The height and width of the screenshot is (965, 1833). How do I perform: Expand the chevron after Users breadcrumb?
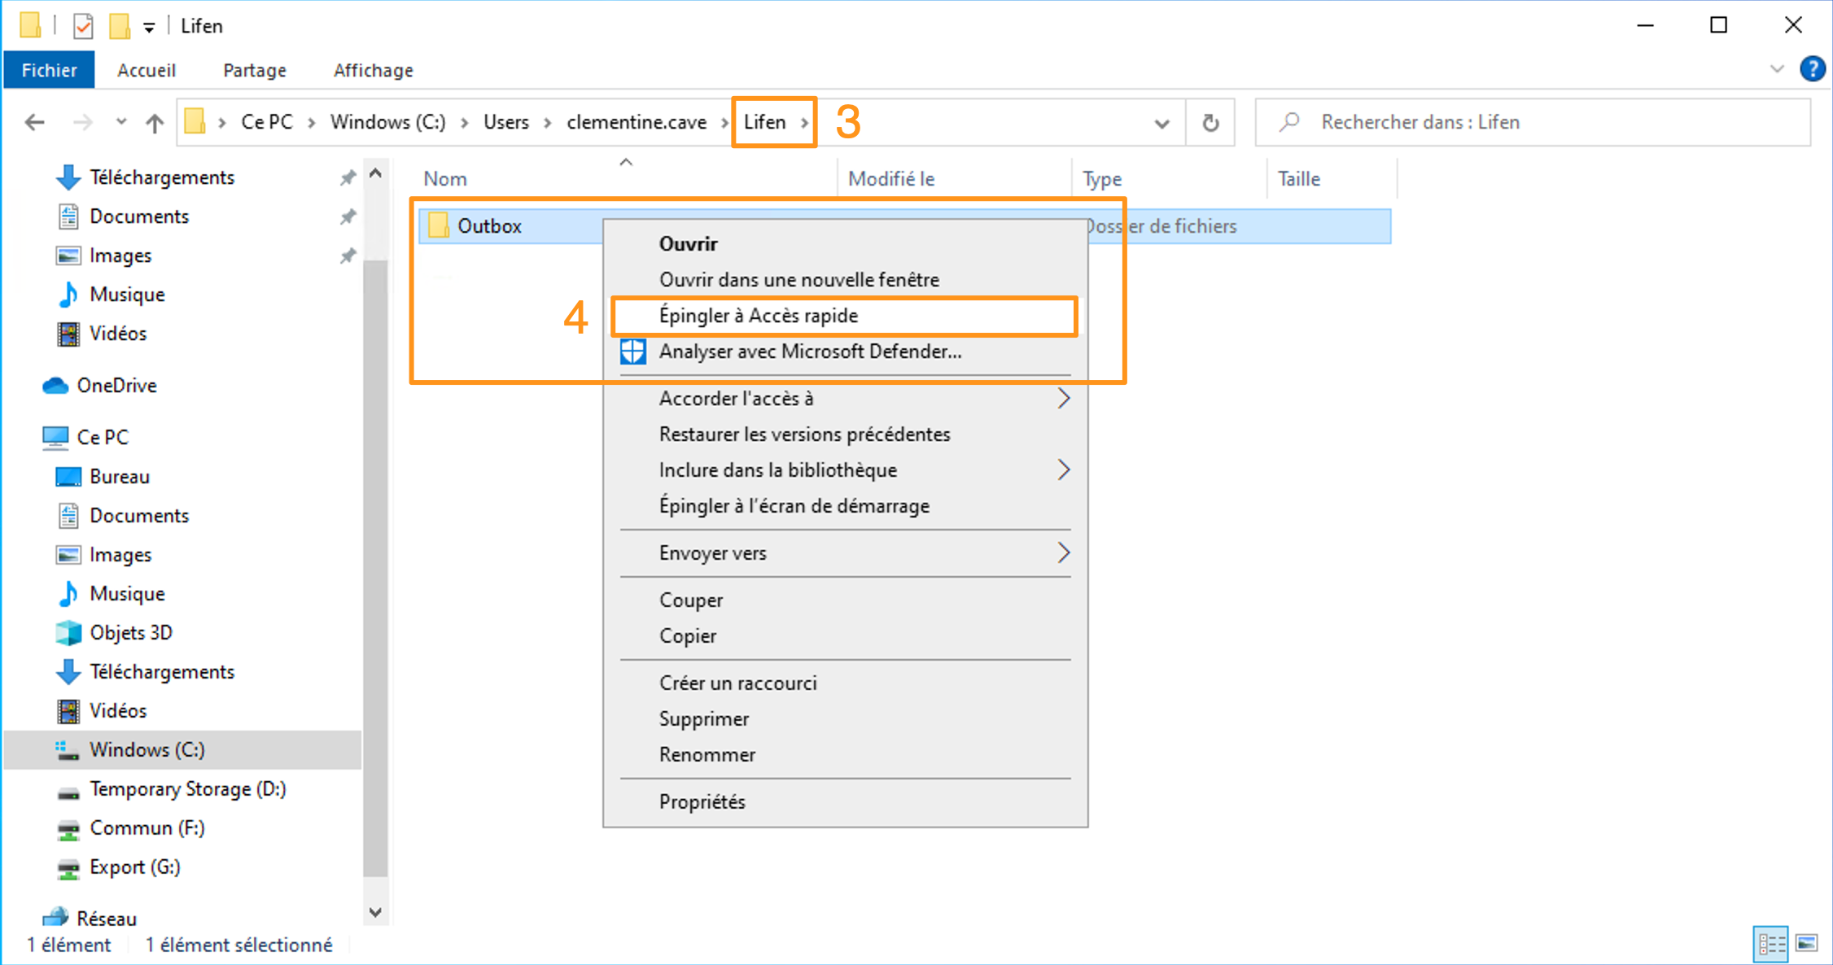[x=548, y=123]
